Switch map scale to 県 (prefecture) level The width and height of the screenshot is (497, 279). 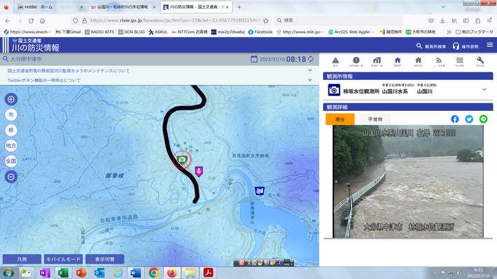tap(11, 130)
